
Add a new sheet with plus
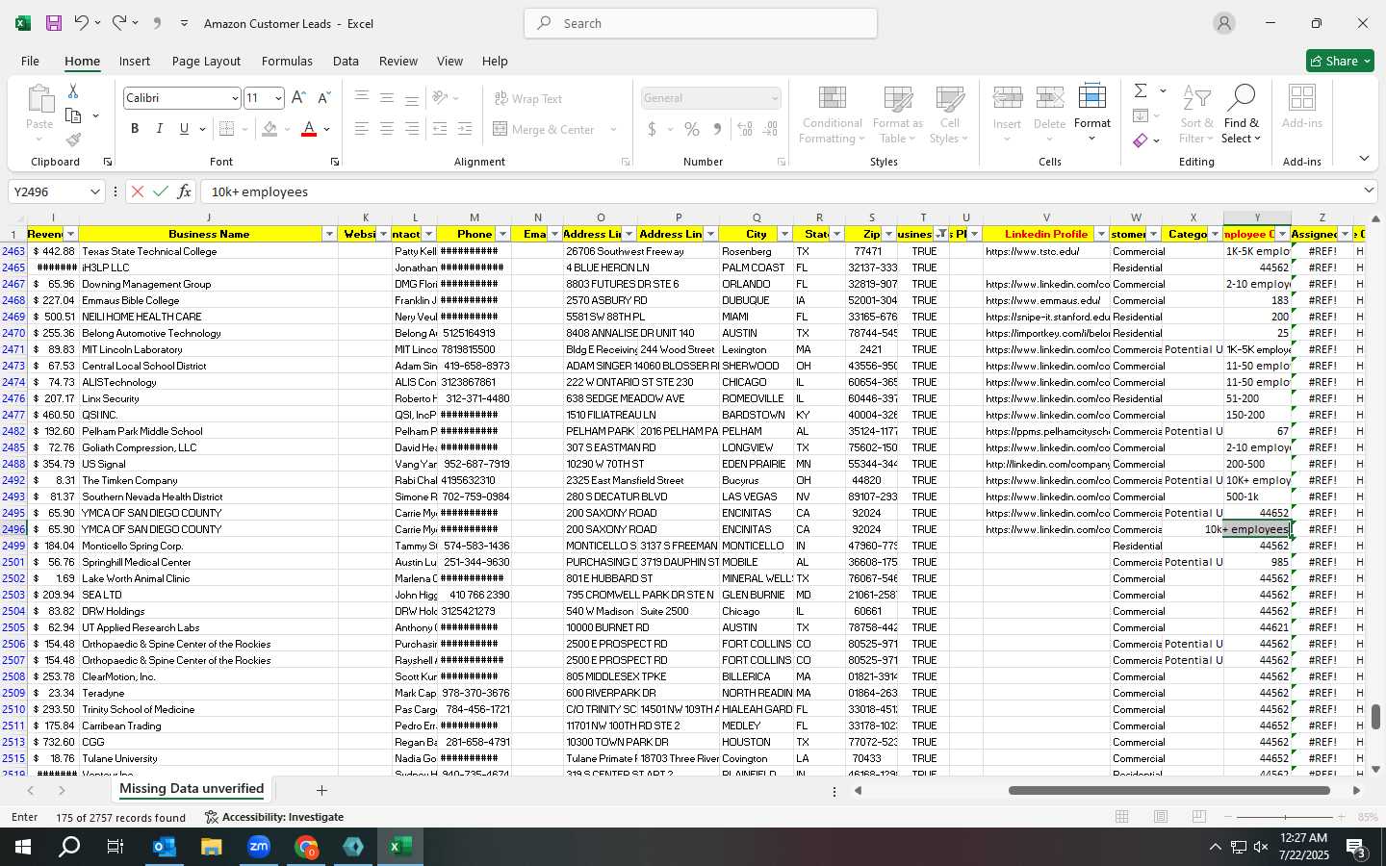click(321, 790)
